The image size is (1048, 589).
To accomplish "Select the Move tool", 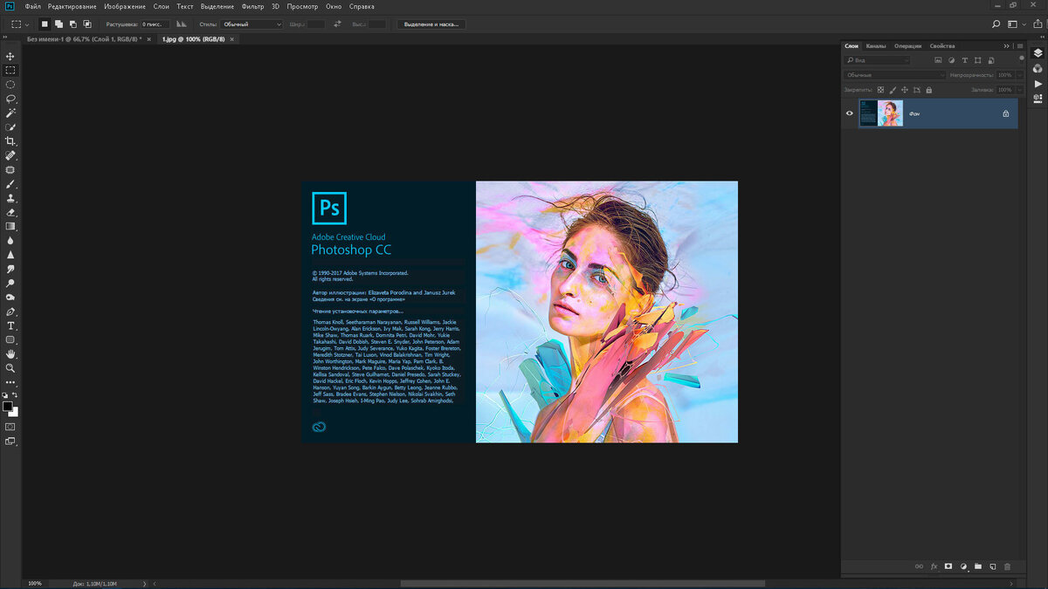I will 10,56.
